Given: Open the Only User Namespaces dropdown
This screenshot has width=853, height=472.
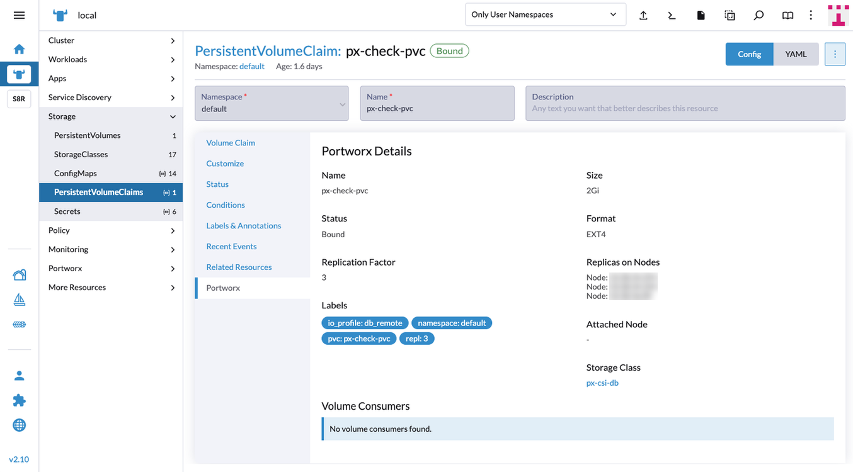Looking at the screenshot, I should click(545, 14).
